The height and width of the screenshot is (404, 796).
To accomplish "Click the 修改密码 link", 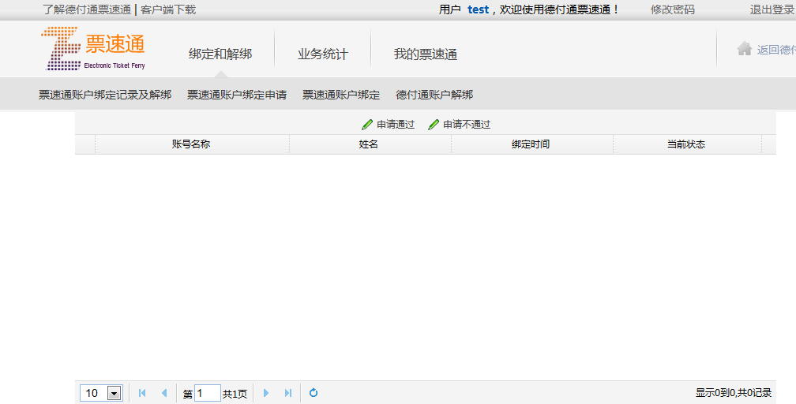I will [x=673, y=9].
